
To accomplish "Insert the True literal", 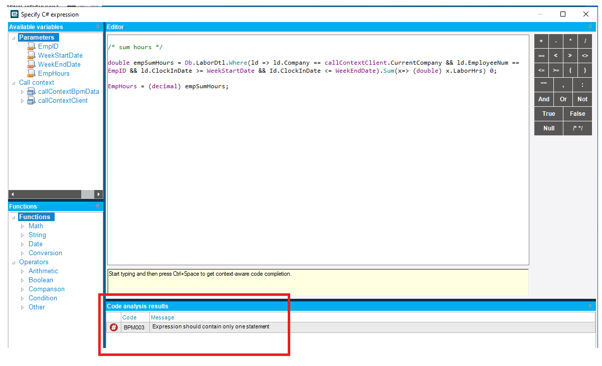I will point(549,114).
